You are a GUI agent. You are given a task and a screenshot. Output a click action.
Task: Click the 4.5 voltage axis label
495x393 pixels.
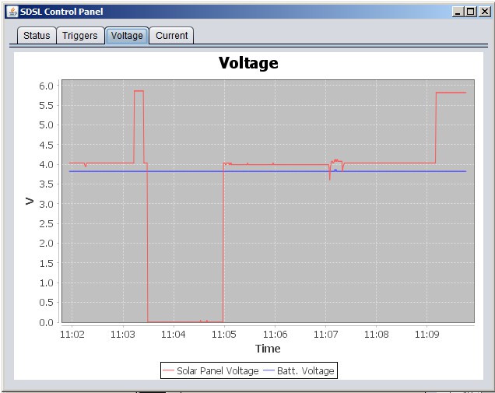click(x=47, y=145)
